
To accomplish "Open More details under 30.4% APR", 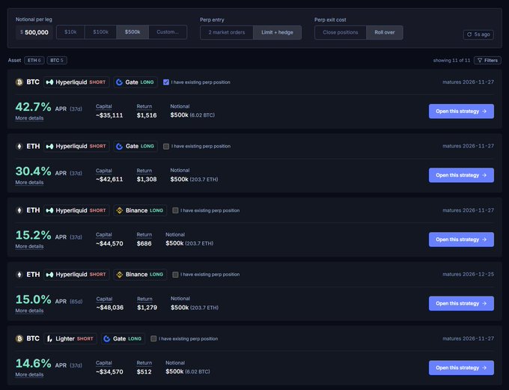I will click(x=29, y=183).
